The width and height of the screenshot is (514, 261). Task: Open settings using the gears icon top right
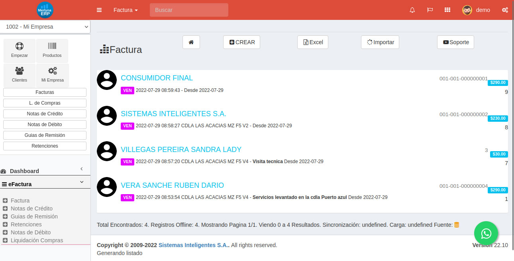(x=505, y=10)
